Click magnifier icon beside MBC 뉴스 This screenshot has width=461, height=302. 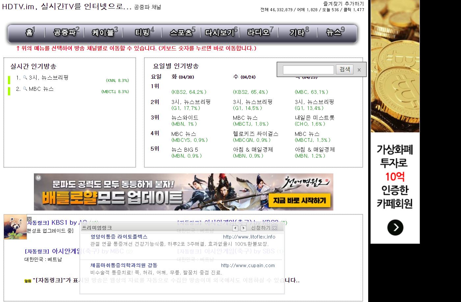[25, 89]
